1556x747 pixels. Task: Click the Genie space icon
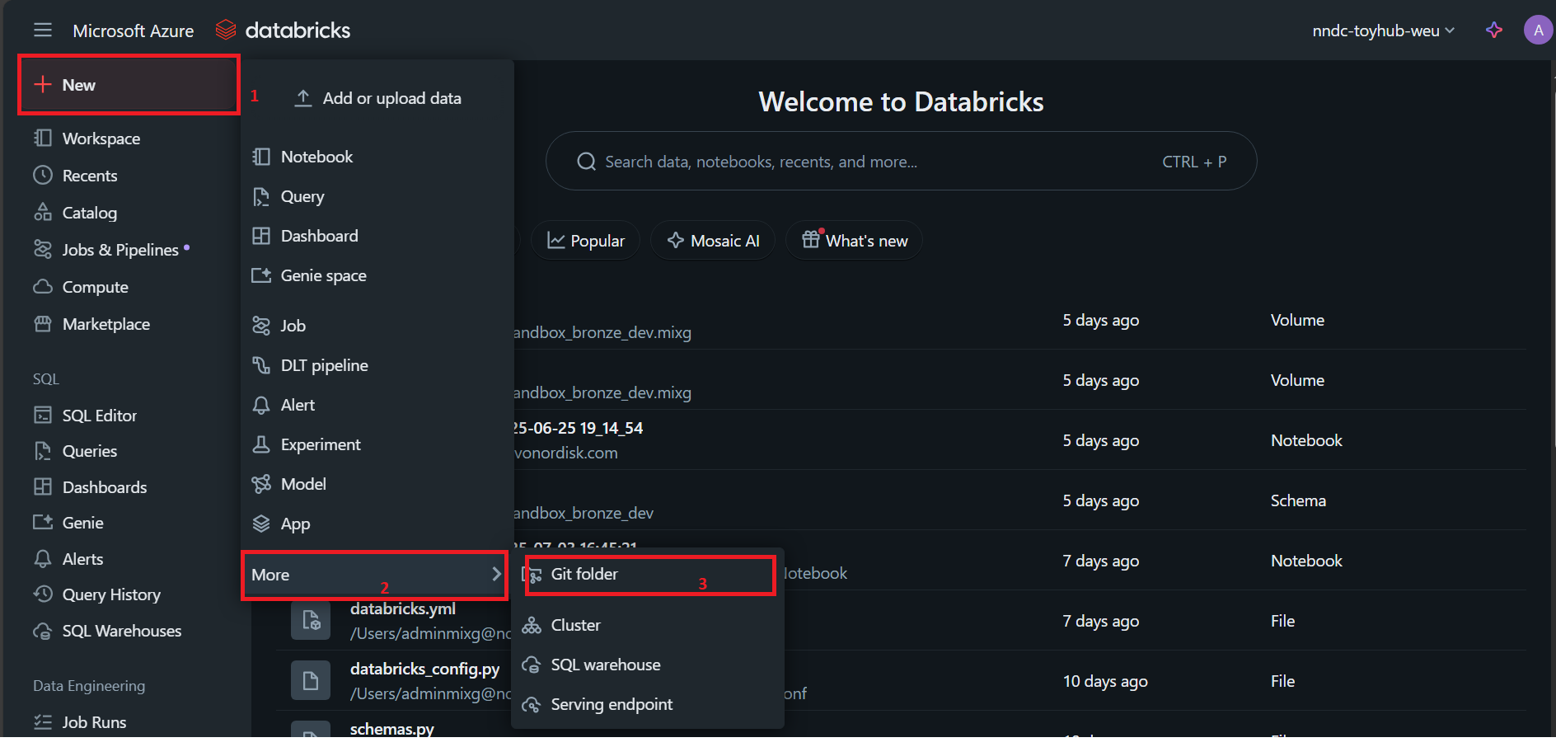261,275
